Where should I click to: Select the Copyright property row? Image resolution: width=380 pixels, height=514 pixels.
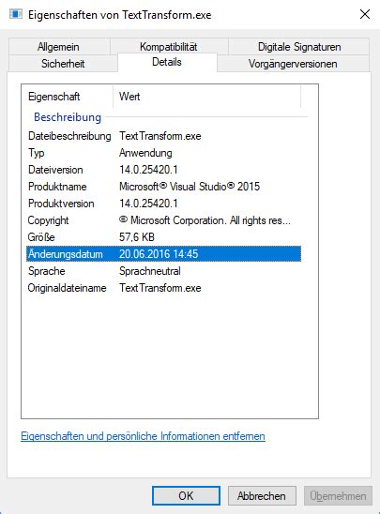(x=163, y=220)
